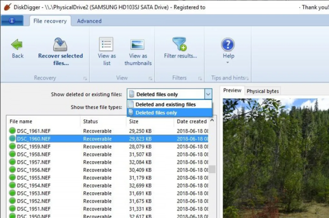The image size is (329, 218).
Task: Click Recoverable status of DSC_1952.NEF
Action: tap(97, 201)
